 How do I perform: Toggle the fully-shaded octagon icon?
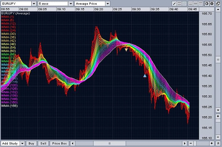(x=212, y=4)
